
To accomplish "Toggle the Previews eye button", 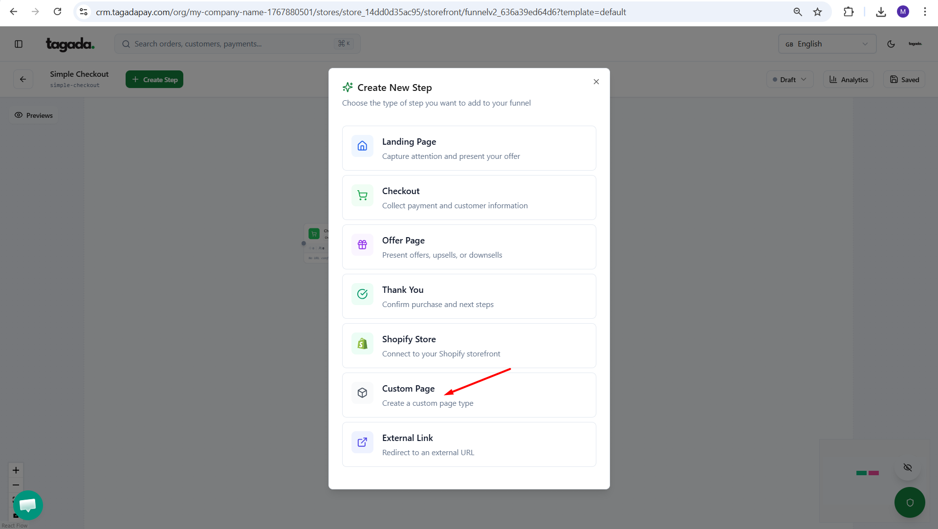I will click(x=34, y=115).
